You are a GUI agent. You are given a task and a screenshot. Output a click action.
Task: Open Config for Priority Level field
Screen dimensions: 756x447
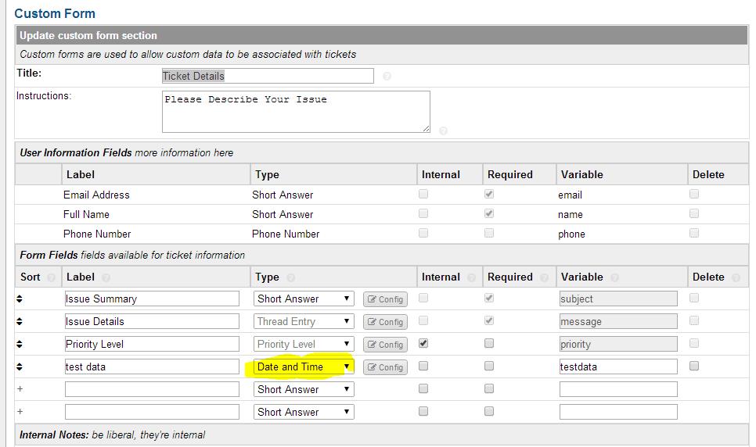tap(385, 345)
